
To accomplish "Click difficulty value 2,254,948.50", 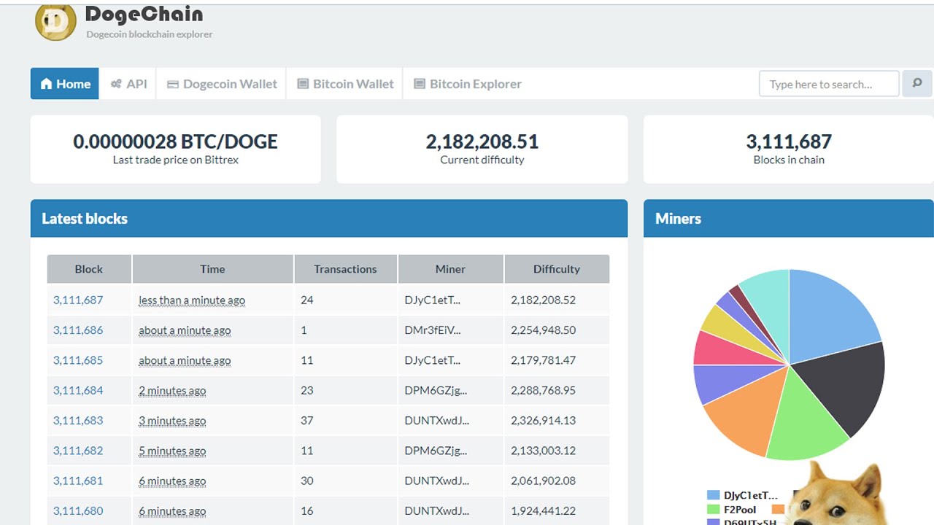I will click(543, 330).
